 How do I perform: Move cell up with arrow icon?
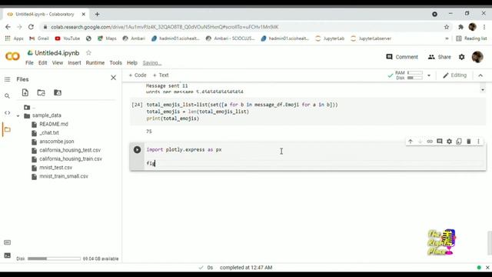pos(410,142)
